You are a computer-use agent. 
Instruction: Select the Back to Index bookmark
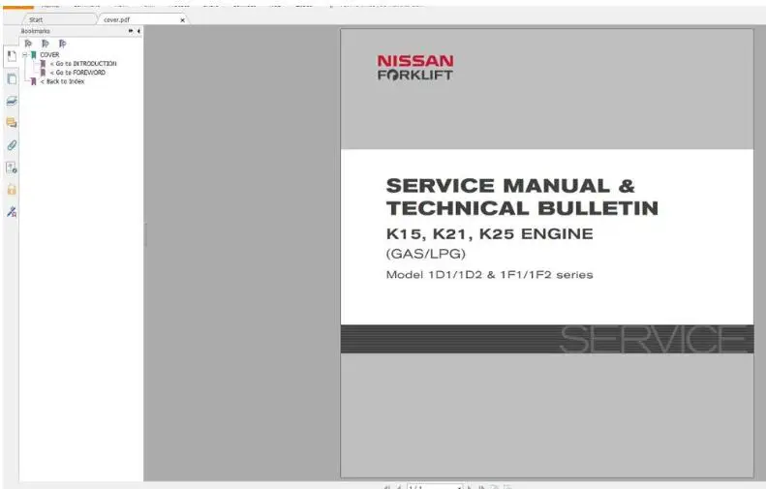[x=63, y=81]
